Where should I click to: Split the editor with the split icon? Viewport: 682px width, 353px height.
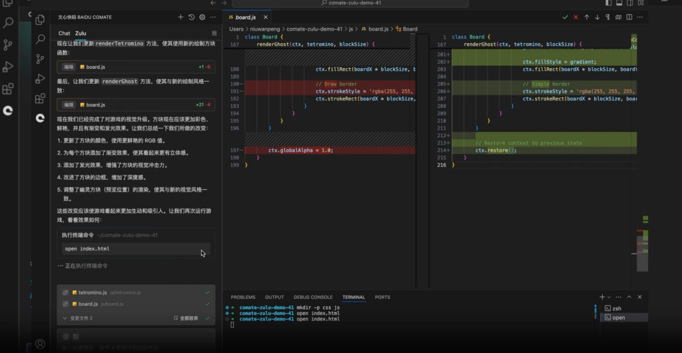(x=629, y=17)
